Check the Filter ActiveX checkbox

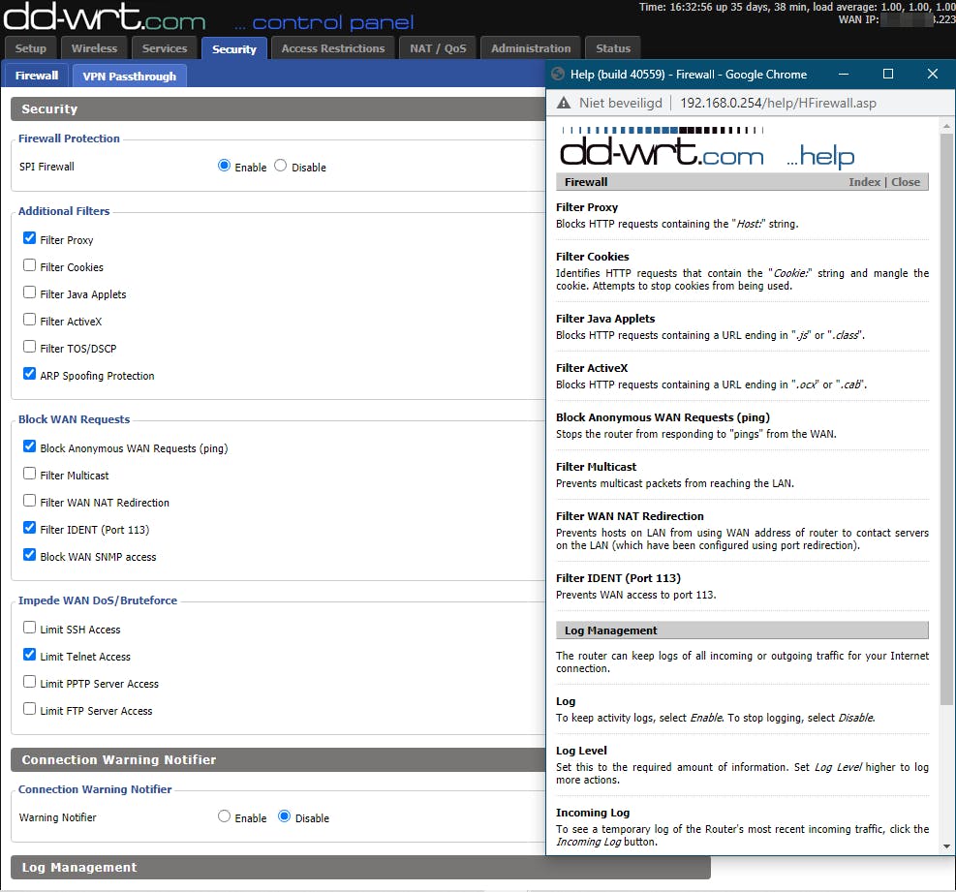click(x=29, y=320)
